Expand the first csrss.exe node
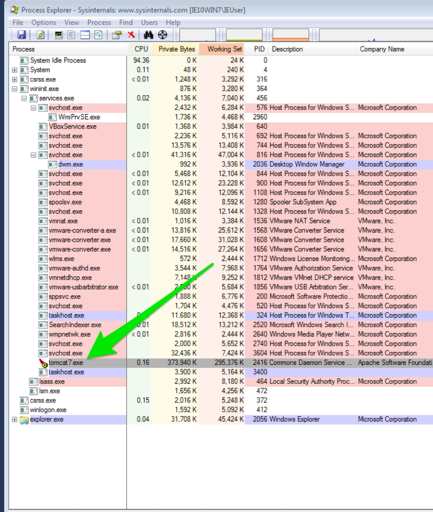 pyautogui.click(x=14, y=79)
